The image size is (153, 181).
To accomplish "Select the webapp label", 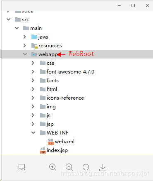I will [x=48, y=54].
